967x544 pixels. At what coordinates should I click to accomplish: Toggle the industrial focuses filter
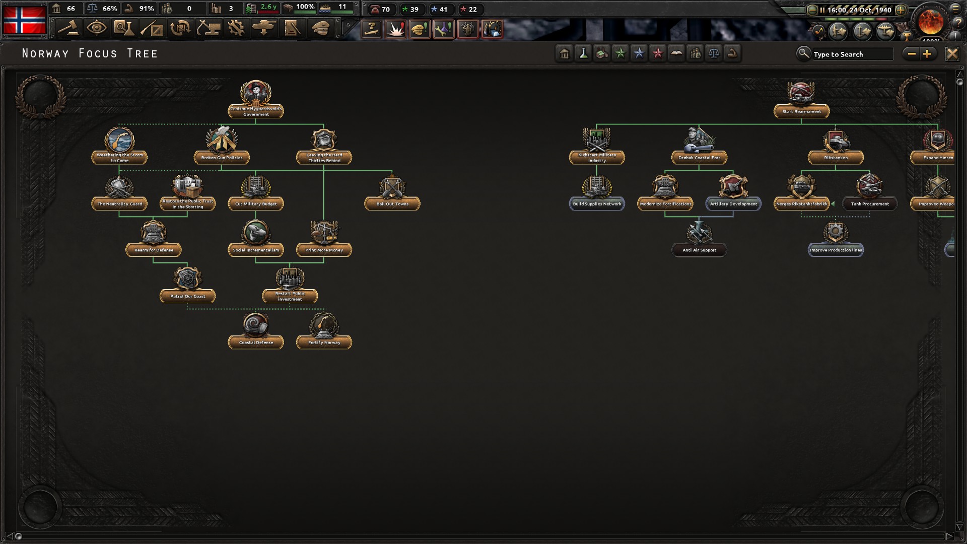click(x=602, y=54)
